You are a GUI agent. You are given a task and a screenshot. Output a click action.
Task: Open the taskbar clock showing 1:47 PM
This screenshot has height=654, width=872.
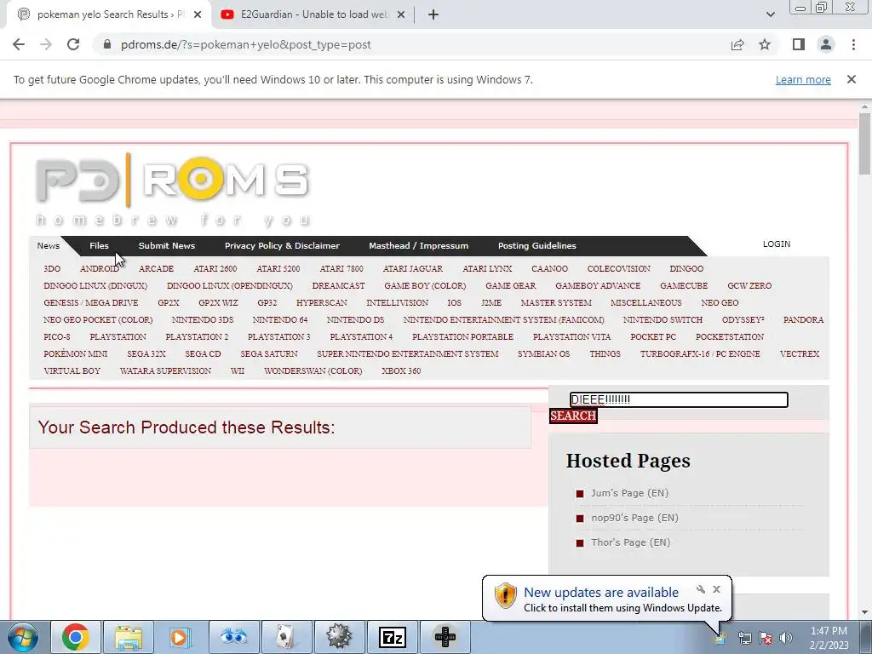pos(829,638)
